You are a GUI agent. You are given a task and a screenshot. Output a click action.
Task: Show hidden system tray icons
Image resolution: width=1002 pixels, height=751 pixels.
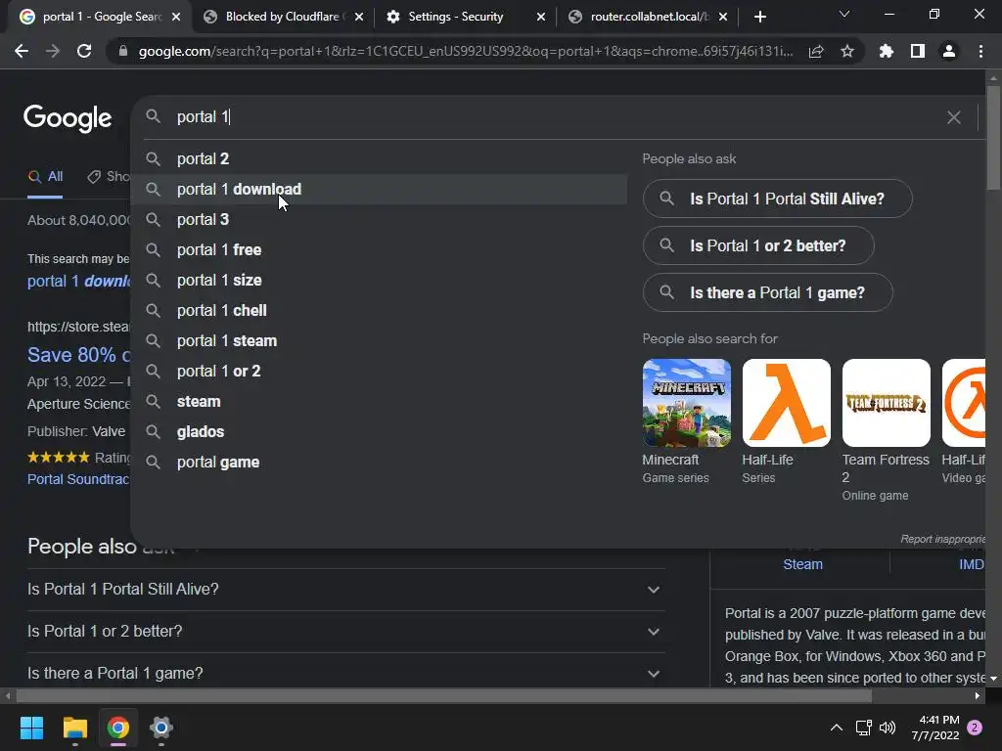(836, 728)
